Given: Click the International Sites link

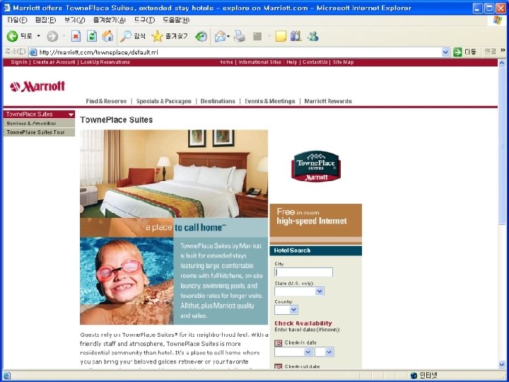Looking at the screenshot, I should click(x=259, y=62).
